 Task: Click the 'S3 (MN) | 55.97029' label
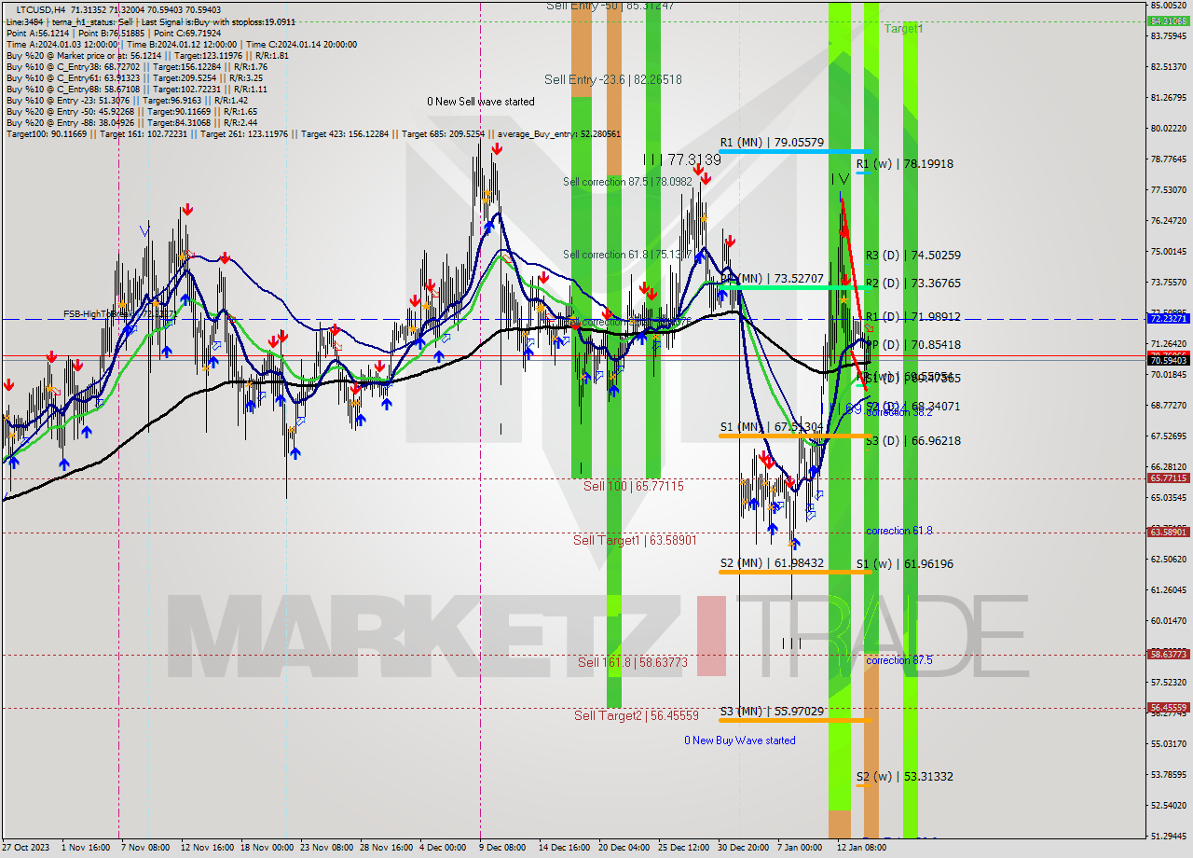tap(772, 712)
